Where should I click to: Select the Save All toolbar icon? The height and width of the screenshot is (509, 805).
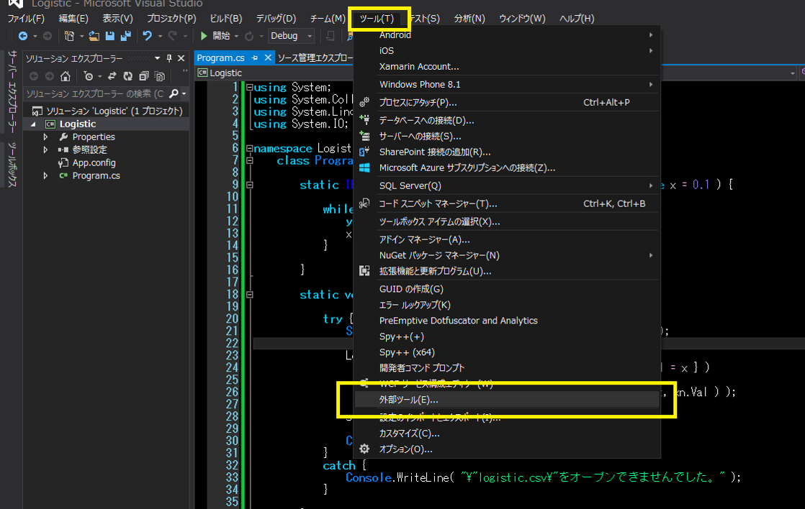click(x=125, y=35)
